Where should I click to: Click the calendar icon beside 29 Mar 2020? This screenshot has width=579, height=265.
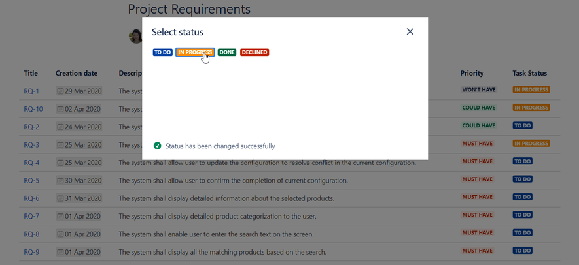[61, 91]
